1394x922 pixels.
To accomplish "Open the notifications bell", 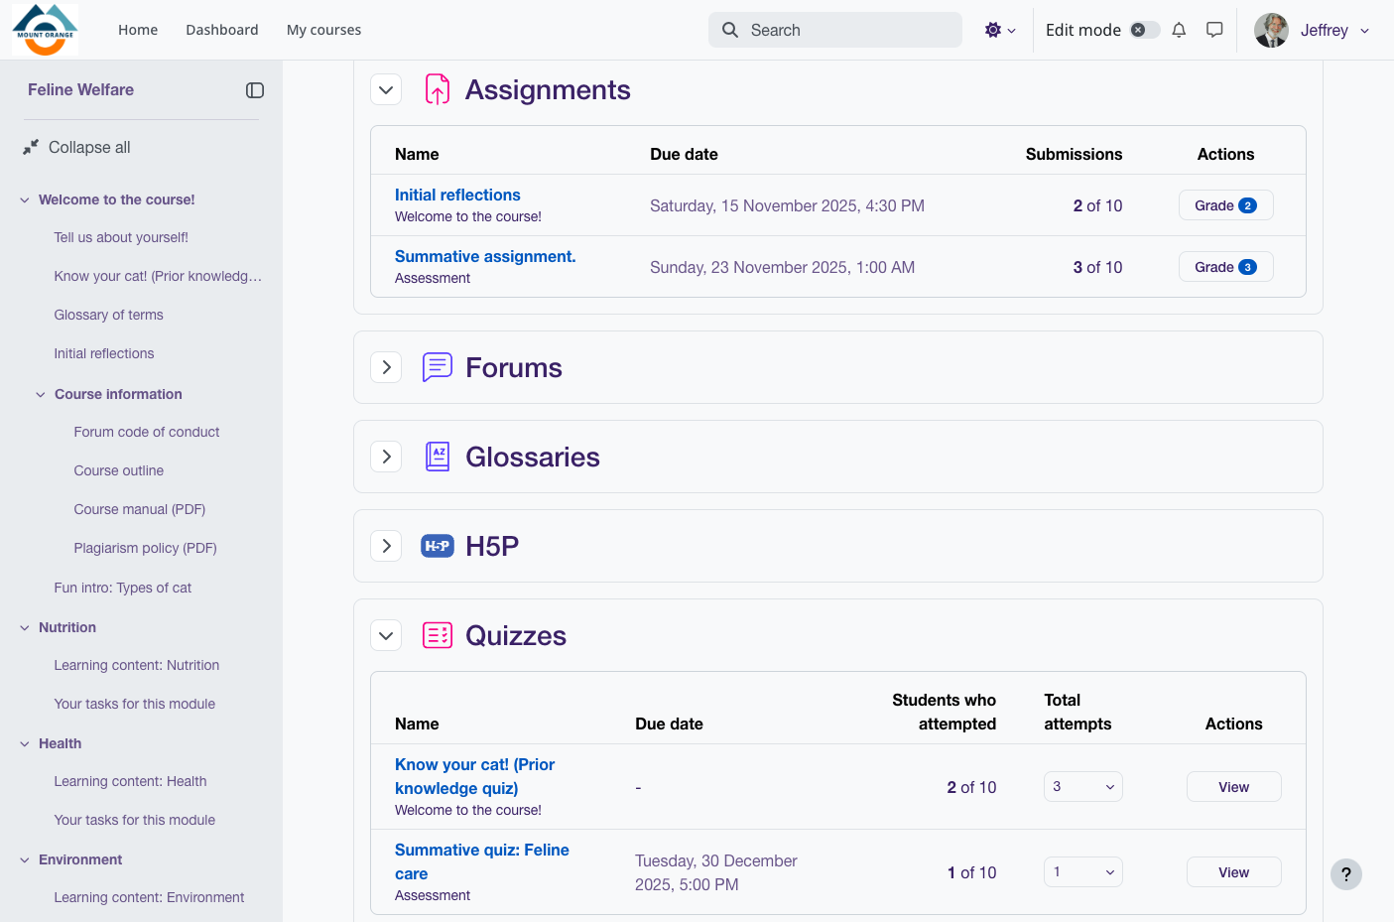I will click(x=1179, y=30).
